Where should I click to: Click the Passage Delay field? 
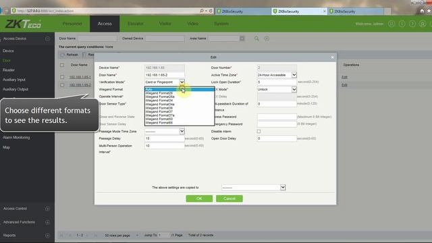(165, 138)
